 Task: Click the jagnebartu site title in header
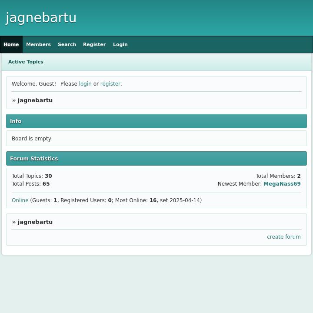(41, 18)
